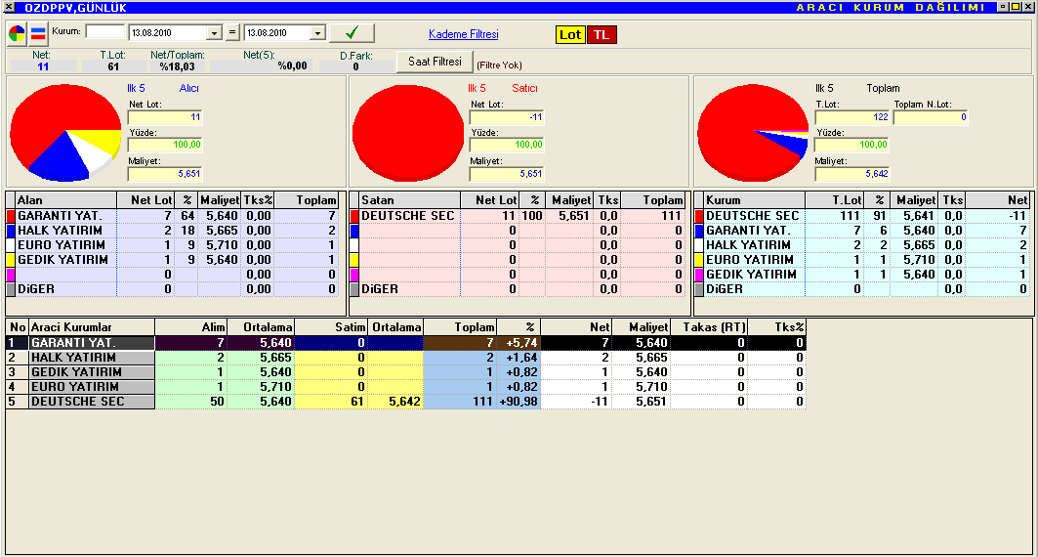The width and height of the screenshot is (1038, 557).
Task: Click the pie chart view icon
Action: tap(18, 34)
